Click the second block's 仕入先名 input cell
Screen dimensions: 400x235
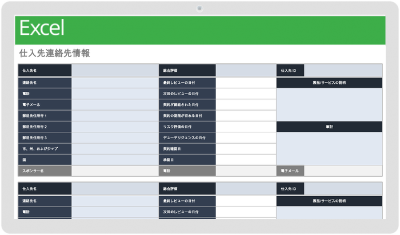click(115, 189)
